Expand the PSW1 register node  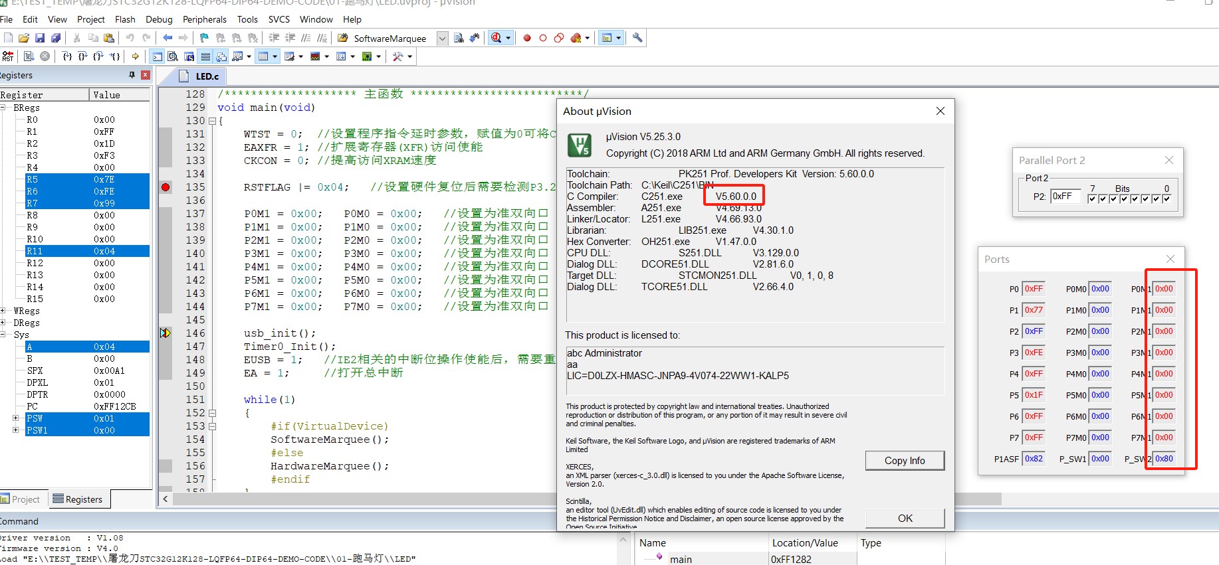coord(15,430)
